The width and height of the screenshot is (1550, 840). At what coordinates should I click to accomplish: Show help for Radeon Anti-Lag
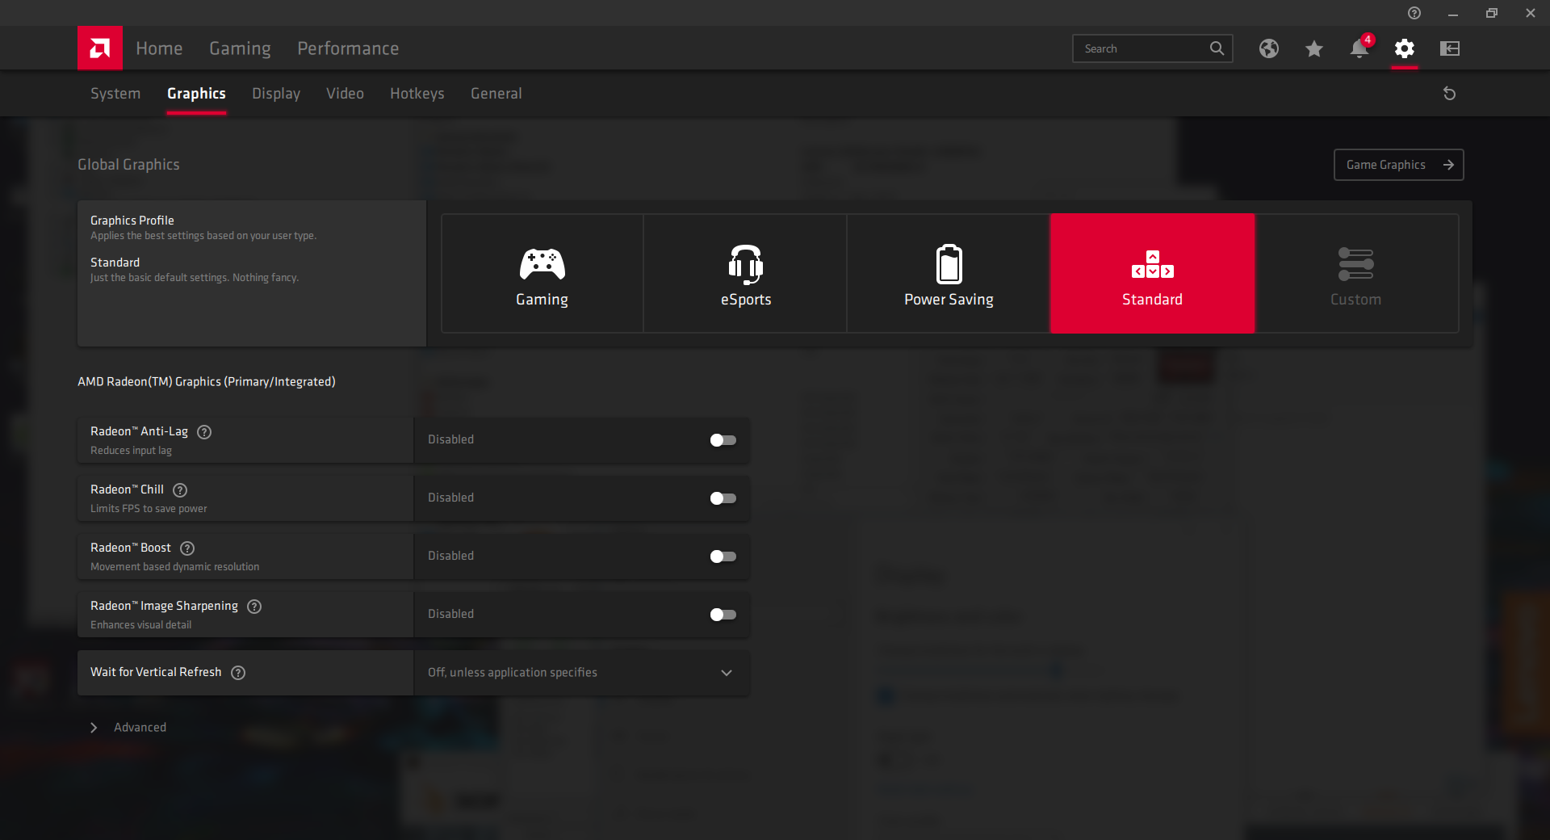[x=204, y=432]
